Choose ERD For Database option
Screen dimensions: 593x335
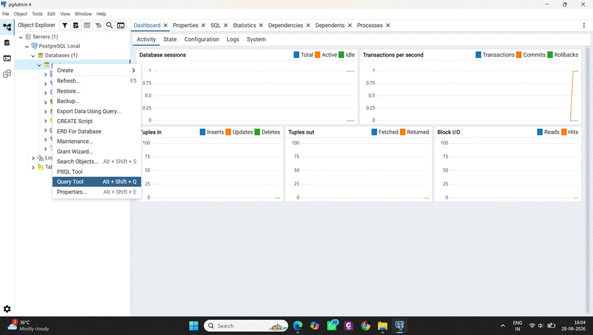click(x=97, y=132)
